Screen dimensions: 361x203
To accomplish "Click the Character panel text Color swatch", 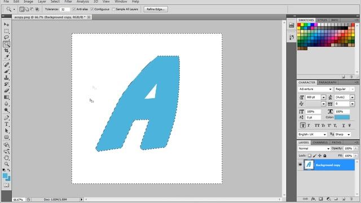I will pos(342,117).
